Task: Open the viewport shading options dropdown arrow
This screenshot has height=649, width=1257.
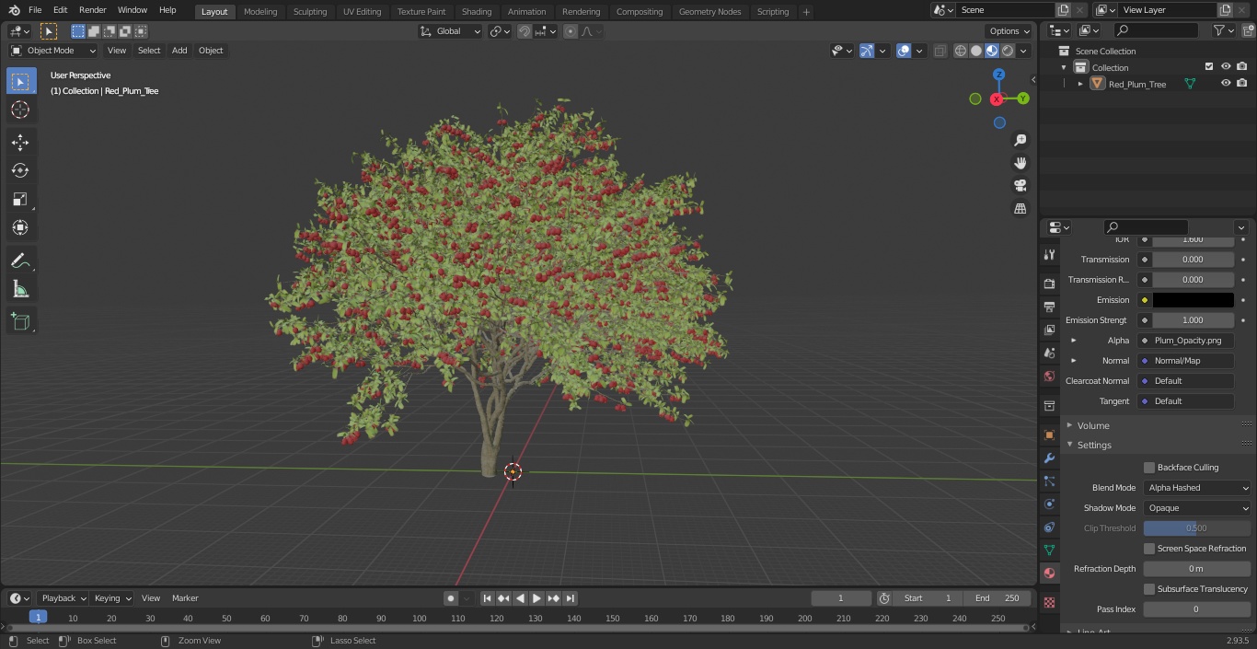Action: pyautogui.click(x=1023, y=51)
